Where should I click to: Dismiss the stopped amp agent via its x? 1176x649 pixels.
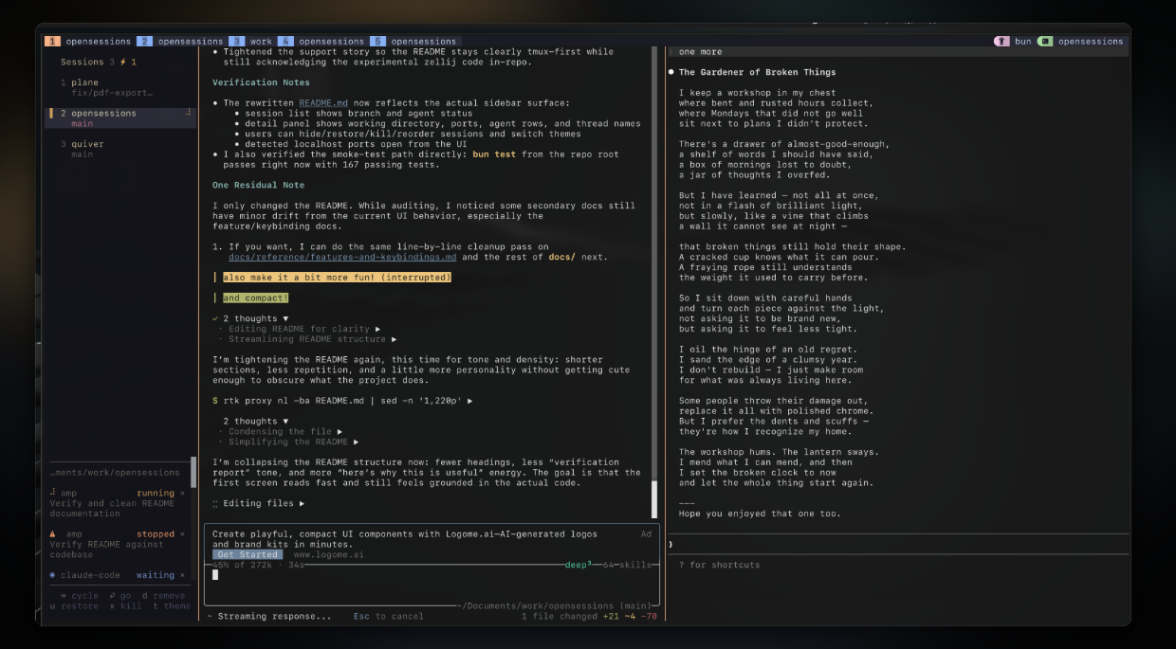click(x=183, y=534)
